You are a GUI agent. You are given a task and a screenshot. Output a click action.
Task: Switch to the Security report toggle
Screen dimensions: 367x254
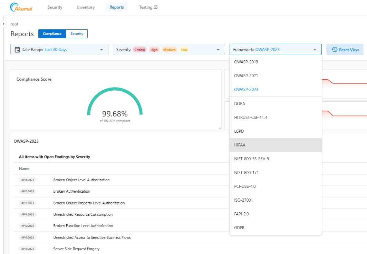pyautogui.click(x=77, y=34)
